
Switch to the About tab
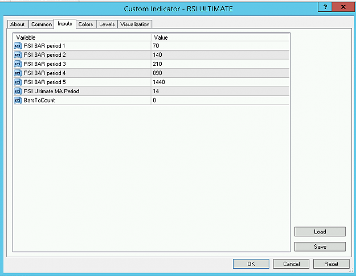18,24
